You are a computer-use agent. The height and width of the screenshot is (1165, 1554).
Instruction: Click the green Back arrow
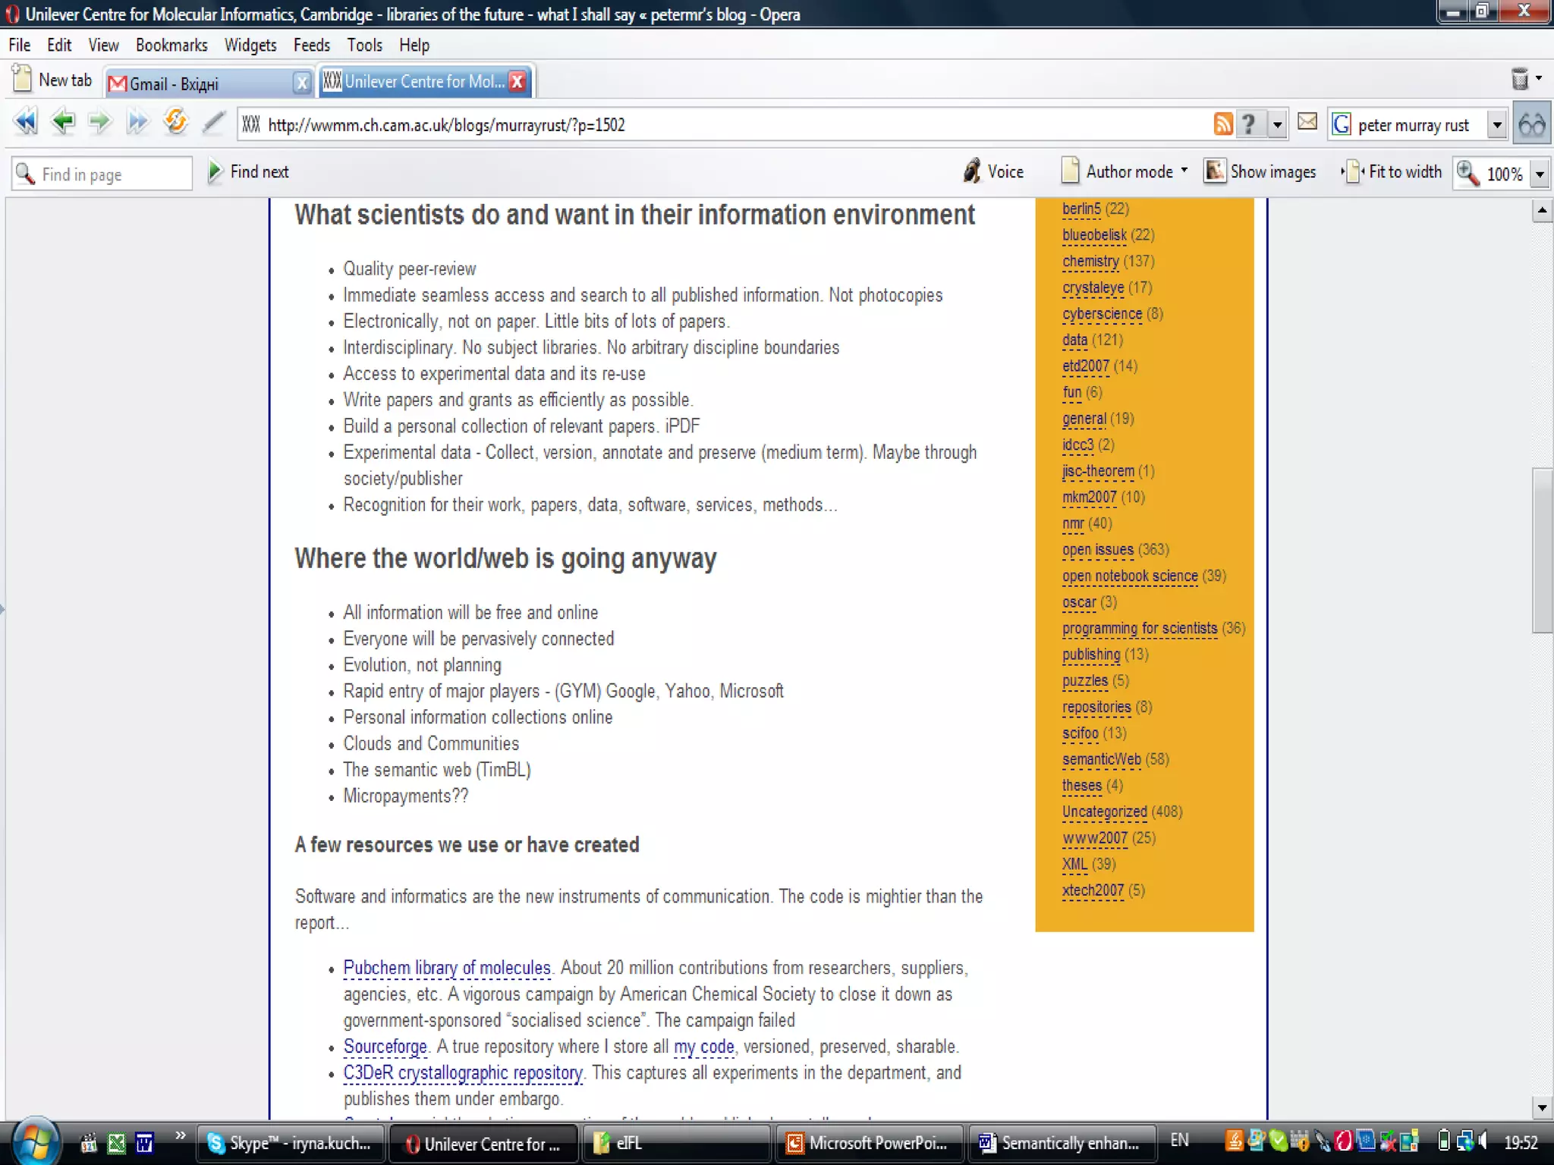pos(63,121)
